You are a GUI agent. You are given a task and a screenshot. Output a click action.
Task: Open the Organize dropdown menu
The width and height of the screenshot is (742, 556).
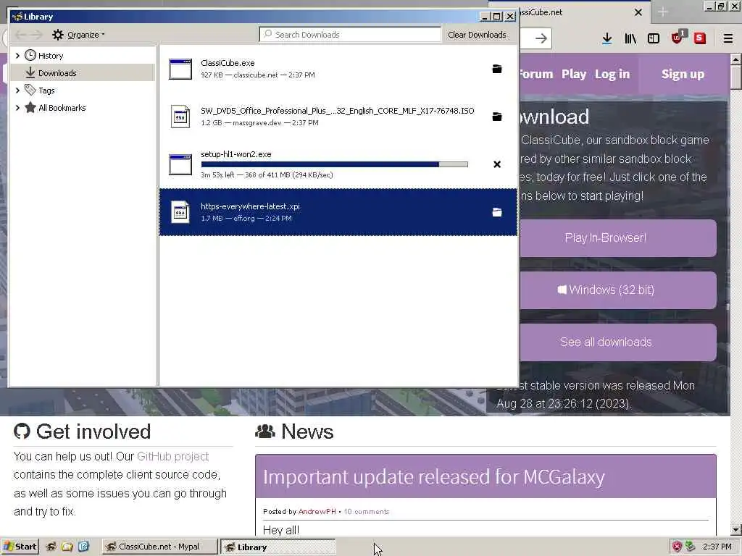[x=78, y=35]
